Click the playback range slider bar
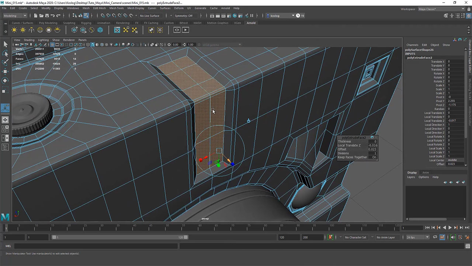Screen dimensions: 472x266 tap(119, 237)
